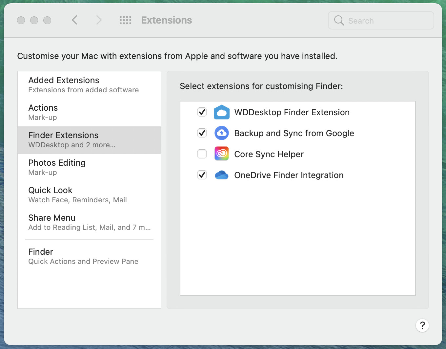This screenshot has height=349, width=446.
Task: Go back using the left chevron
Action: [75, 20]
